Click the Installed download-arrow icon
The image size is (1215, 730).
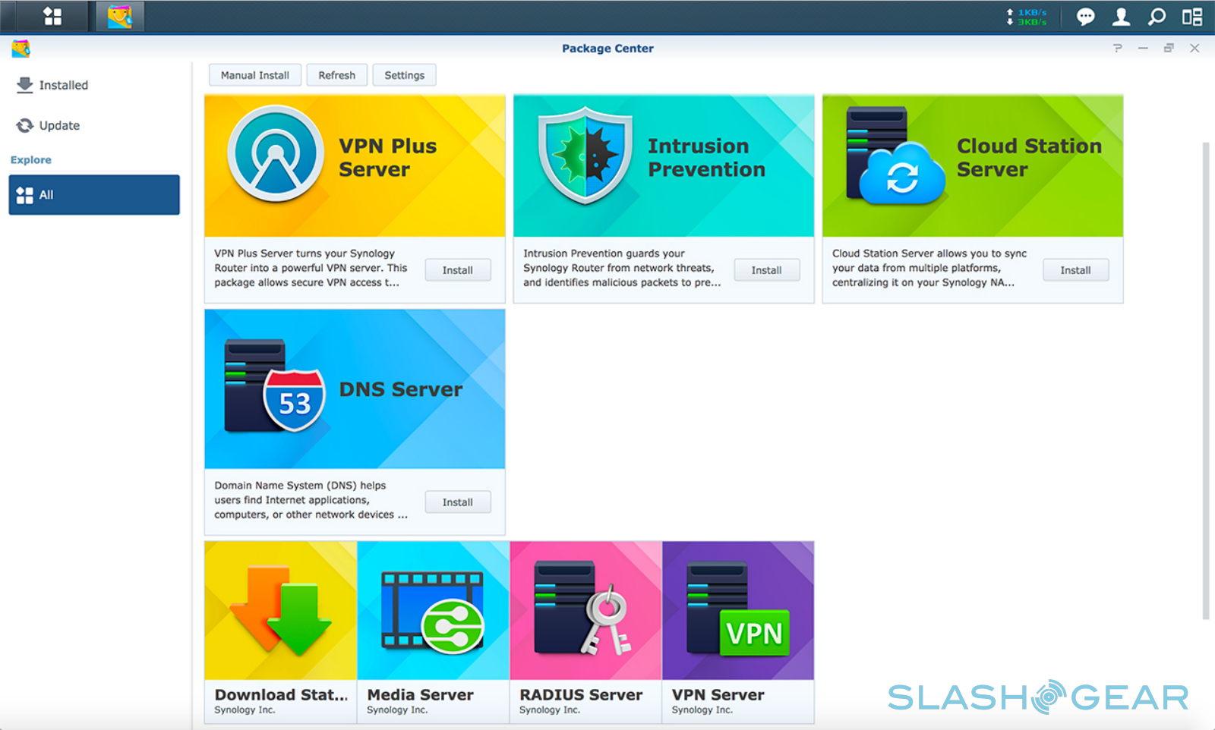tap(24, 85)
